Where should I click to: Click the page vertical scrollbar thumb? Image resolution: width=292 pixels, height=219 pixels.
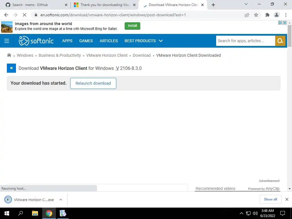tap(289, 36)
